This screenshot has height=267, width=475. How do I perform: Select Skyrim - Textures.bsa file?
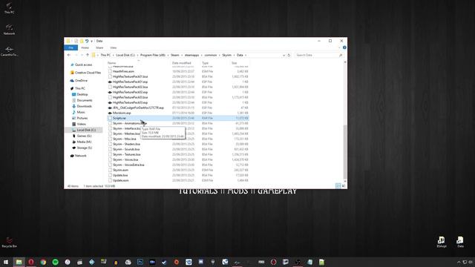[127, 154]
